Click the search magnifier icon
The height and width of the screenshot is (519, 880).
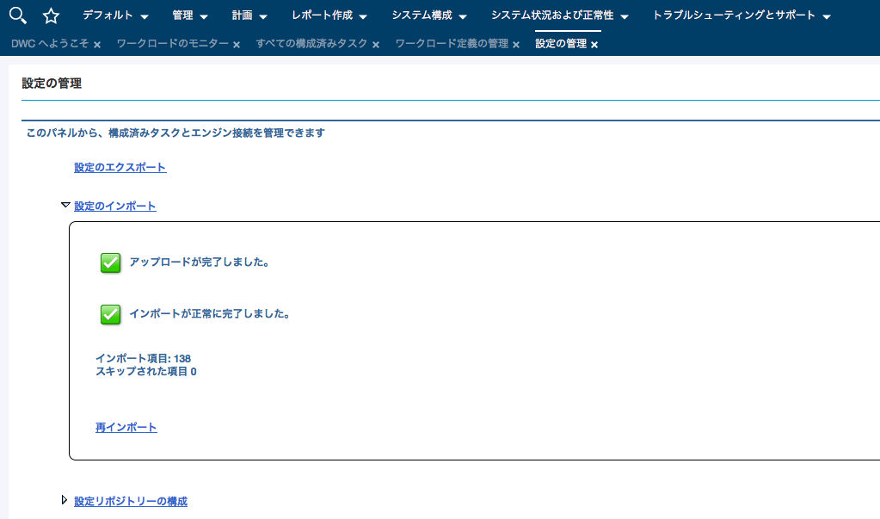tap(15, 15)
